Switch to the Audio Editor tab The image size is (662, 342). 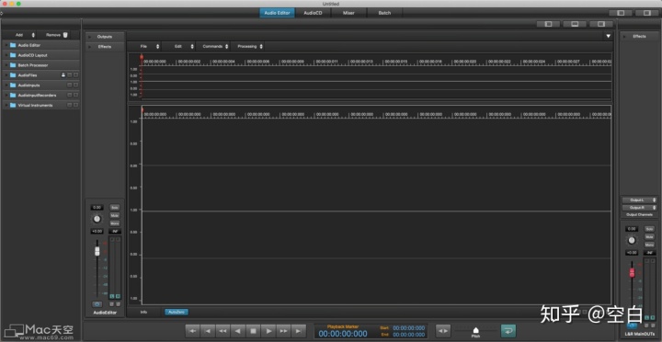[x=277, y=13]
